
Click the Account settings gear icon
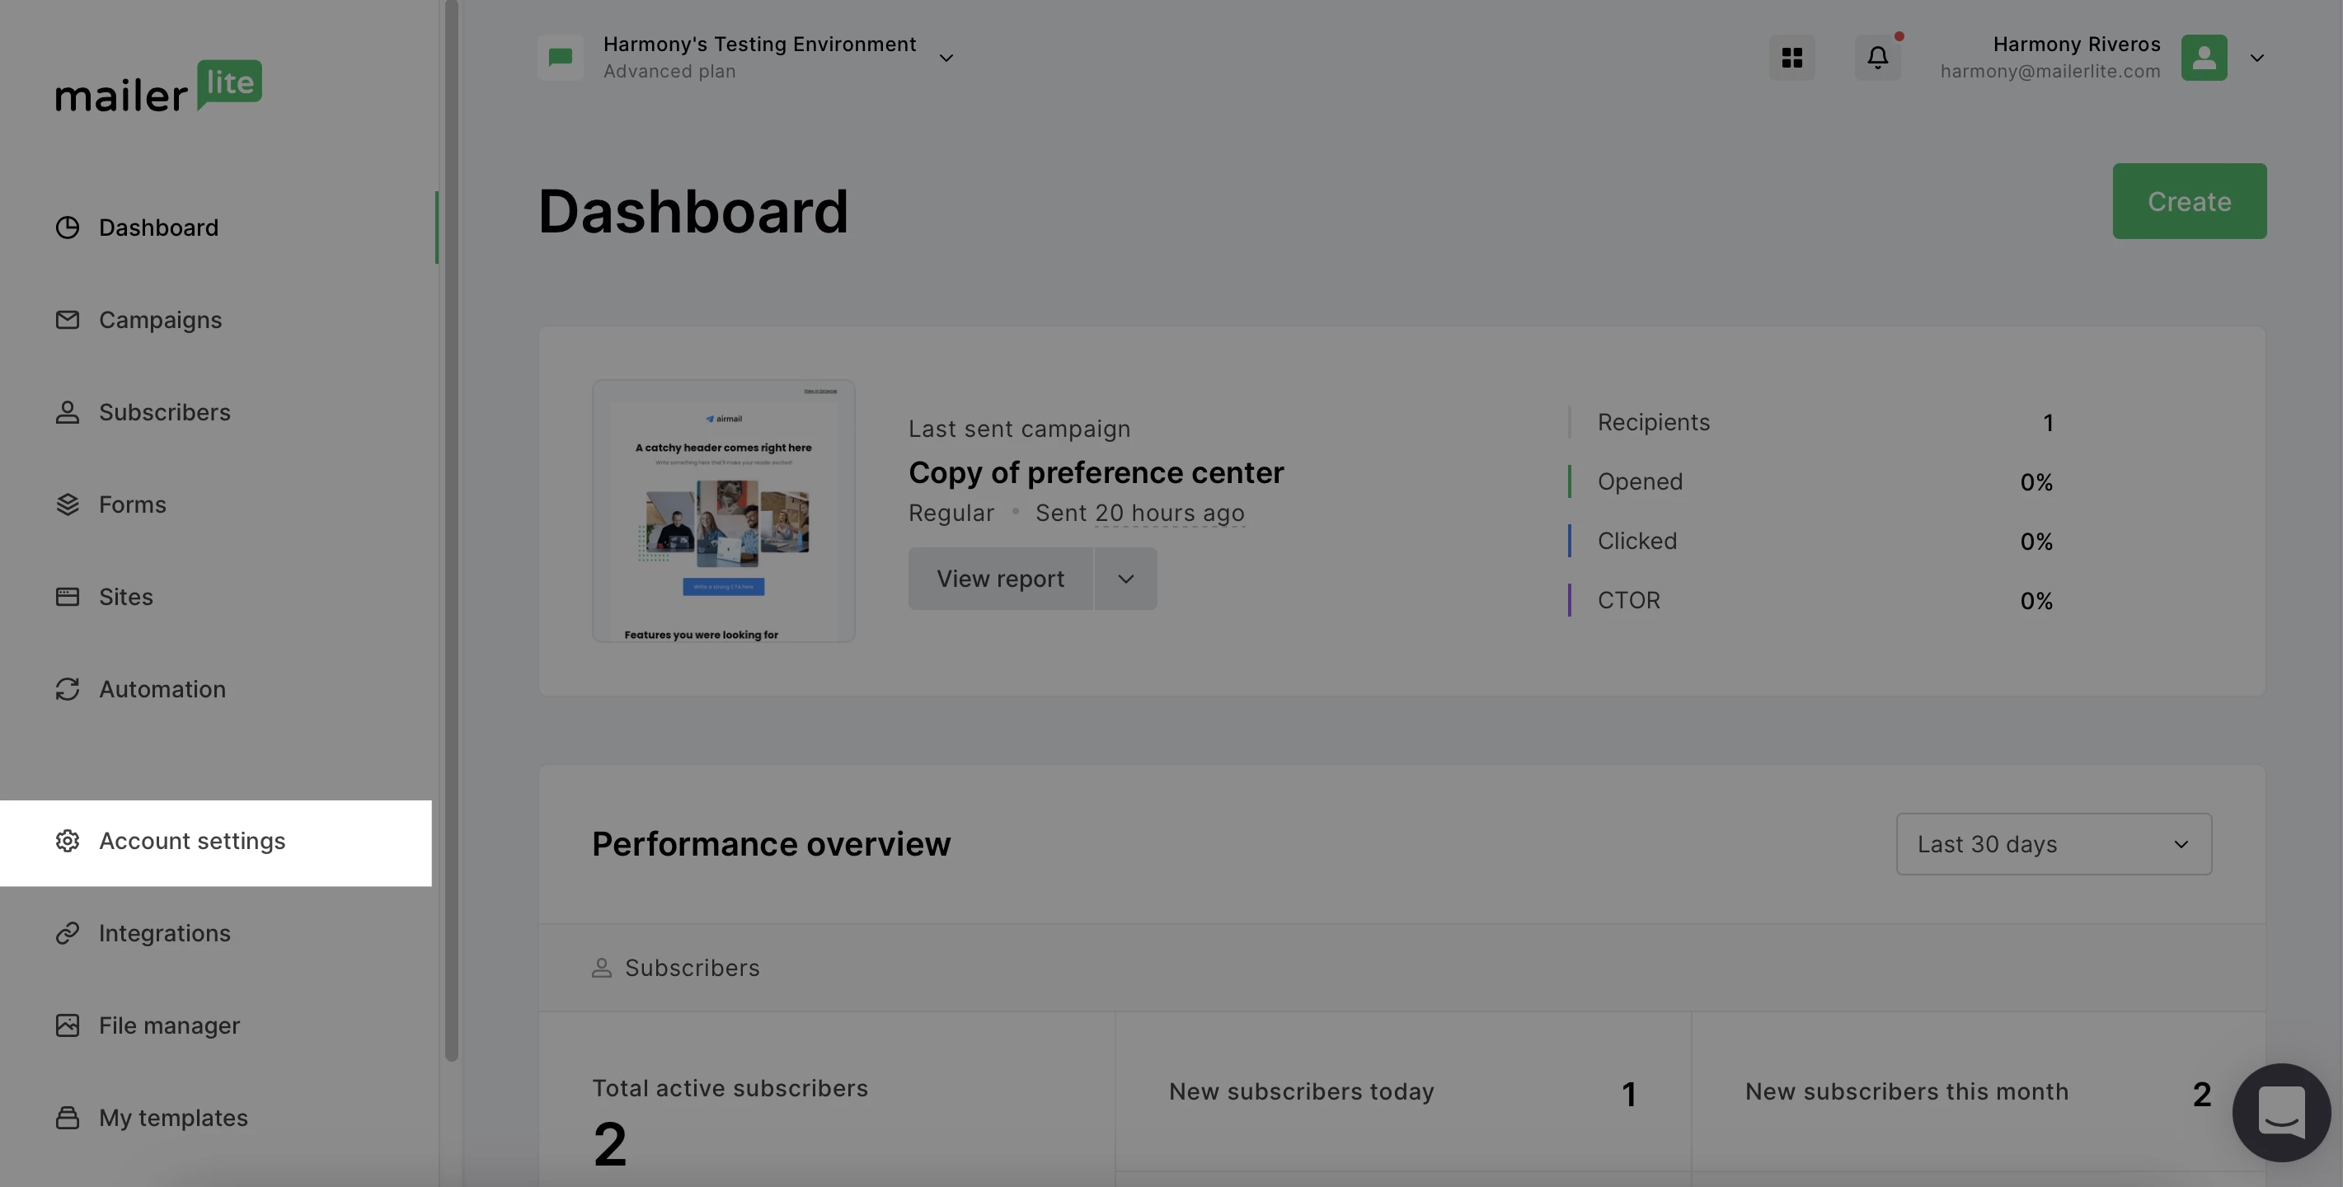(x=68, y=842)
